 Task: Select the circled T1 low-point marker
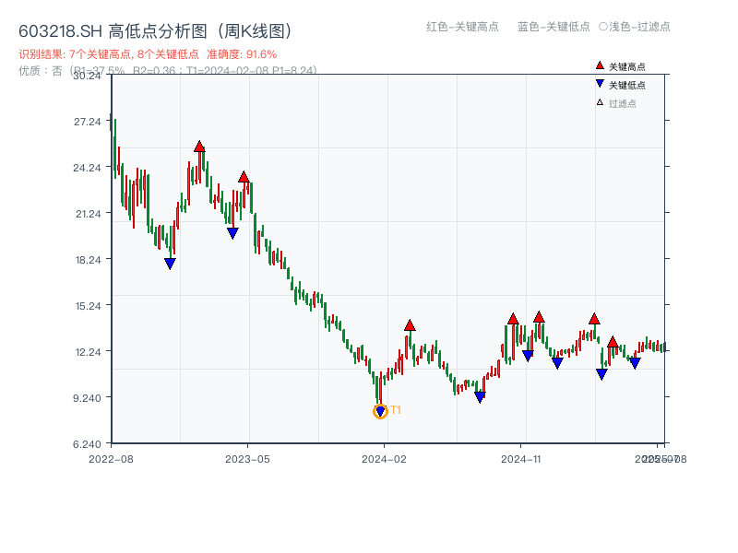(x=379, y=411)
